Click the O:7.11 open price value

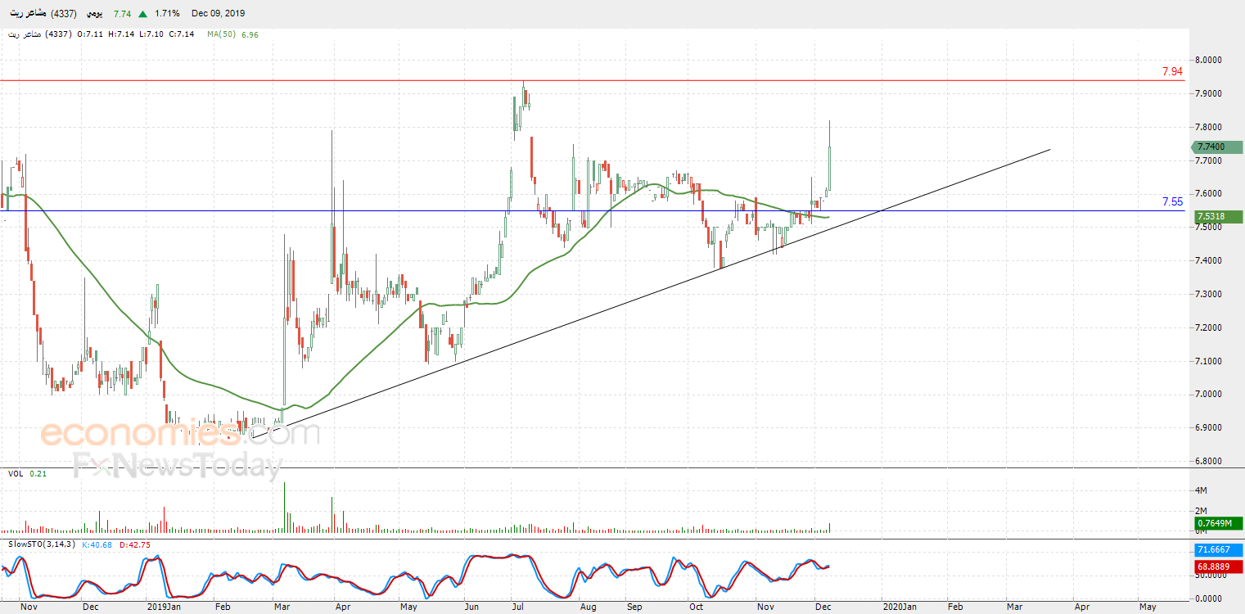[x=91, y=34]
